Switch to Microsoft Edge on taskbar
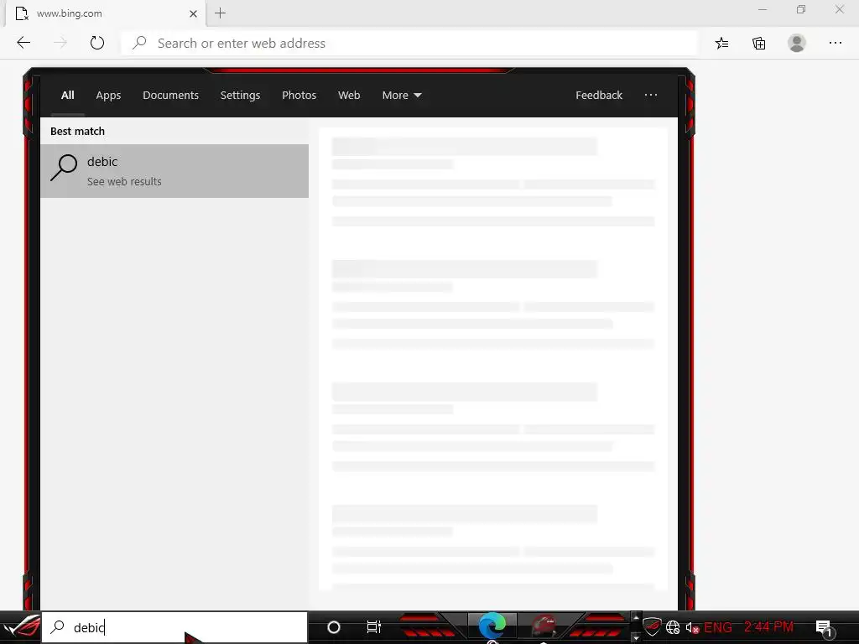 [x=492, y=626]
